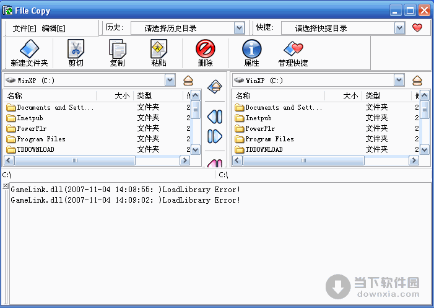The height and width of the screenshot is (308, 434).
Task: Click left pane scroll-up arrow
Action: pos(196,95)
